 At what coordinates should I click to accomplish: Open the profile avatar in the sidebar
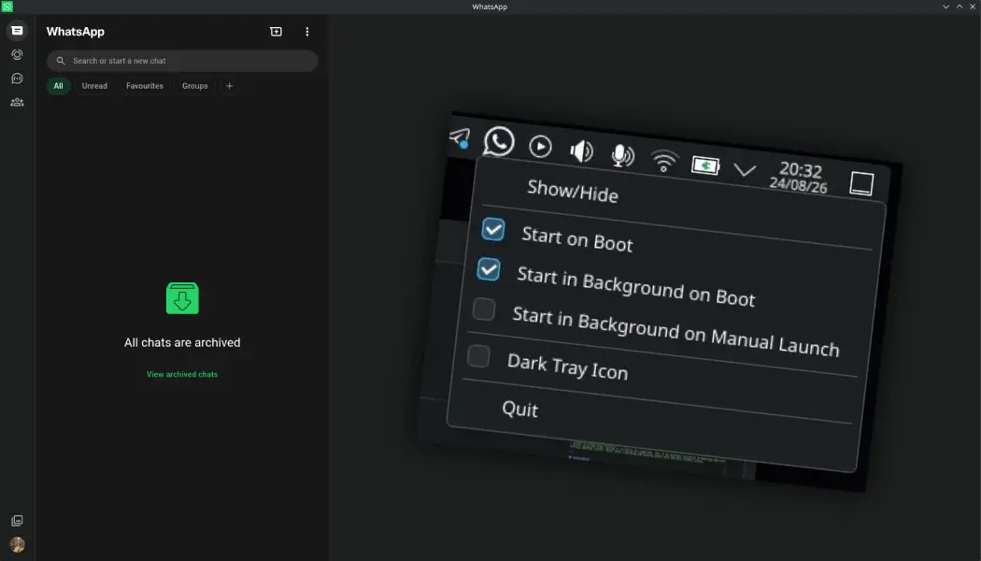17,545
